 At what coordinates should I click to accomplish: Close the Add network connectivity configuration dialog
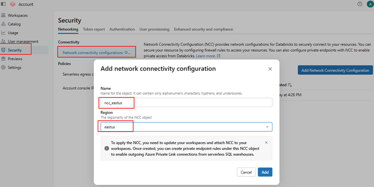click(x=270, y=69)
